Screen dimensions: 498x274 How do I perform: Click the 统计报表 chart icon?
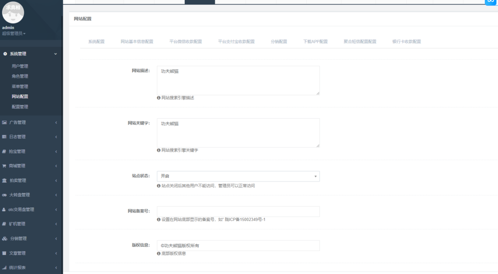coord(4,268)
